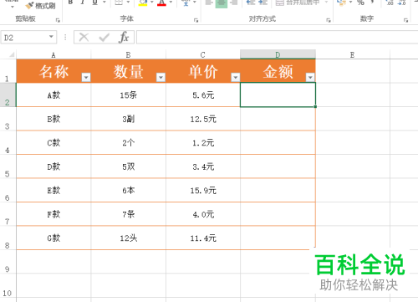Align text left in the alignment group

[209, 3]
